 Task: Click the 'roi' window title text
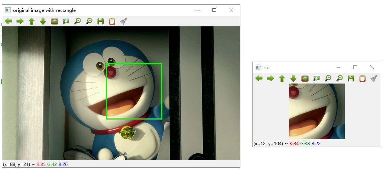[x=266, y=68]
